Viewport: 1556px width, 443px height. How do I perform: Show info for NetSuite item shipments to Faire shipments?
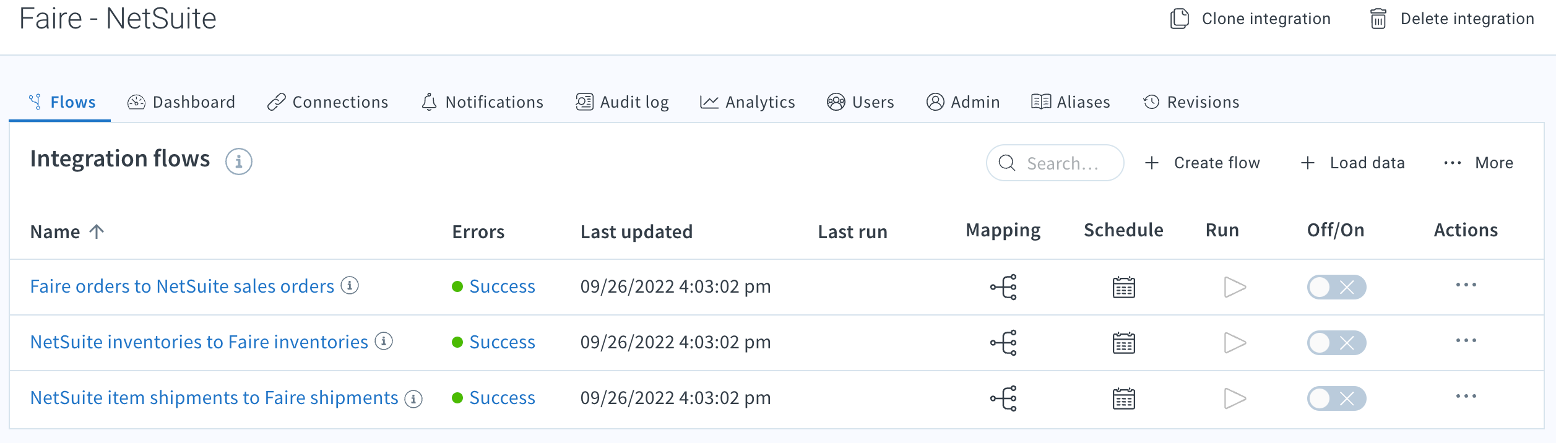click(x=413, y=399)
